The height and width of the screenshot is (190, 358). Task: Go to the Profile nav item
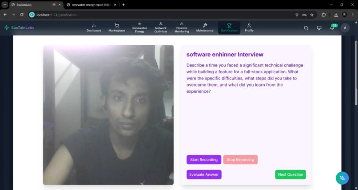(x=249, y=28)
